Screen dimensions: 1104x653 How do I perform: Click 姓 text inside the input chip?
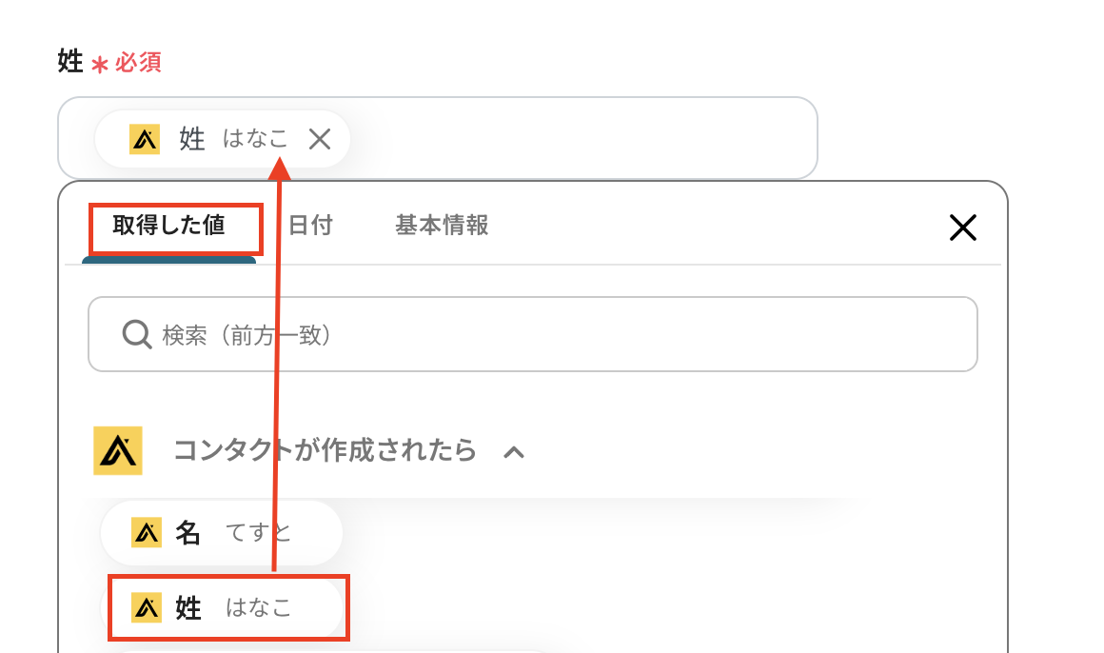pyautogui.click(x=192, y=139)
